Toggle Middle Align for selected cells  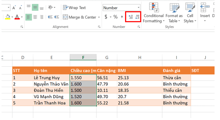[35, 7]
